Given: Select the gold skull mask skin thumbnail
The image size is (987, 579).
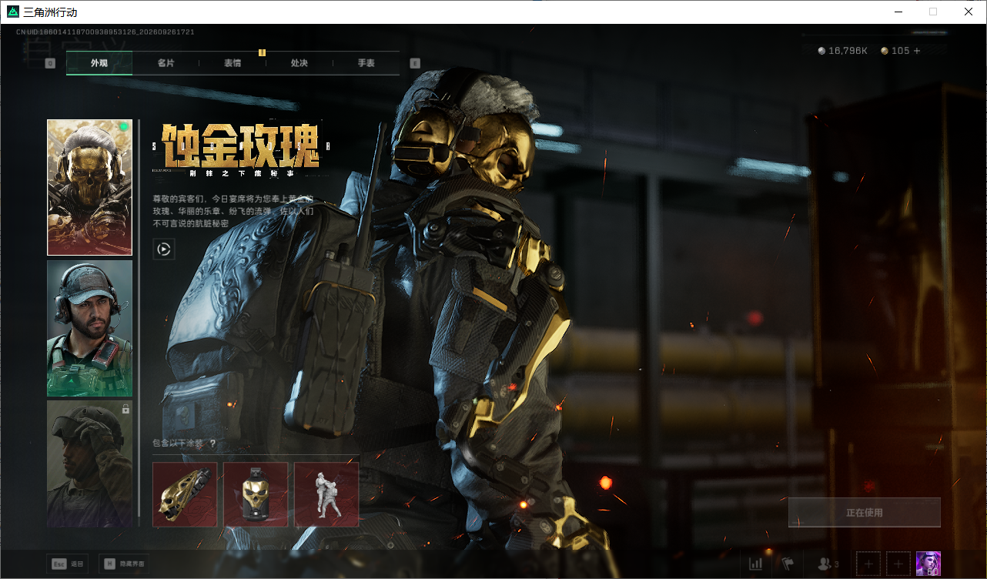Looking at the screenshot, I should coord(89,187).
